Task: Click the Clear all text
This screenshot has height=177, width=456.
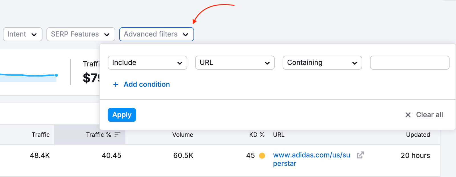Action: 429,115
